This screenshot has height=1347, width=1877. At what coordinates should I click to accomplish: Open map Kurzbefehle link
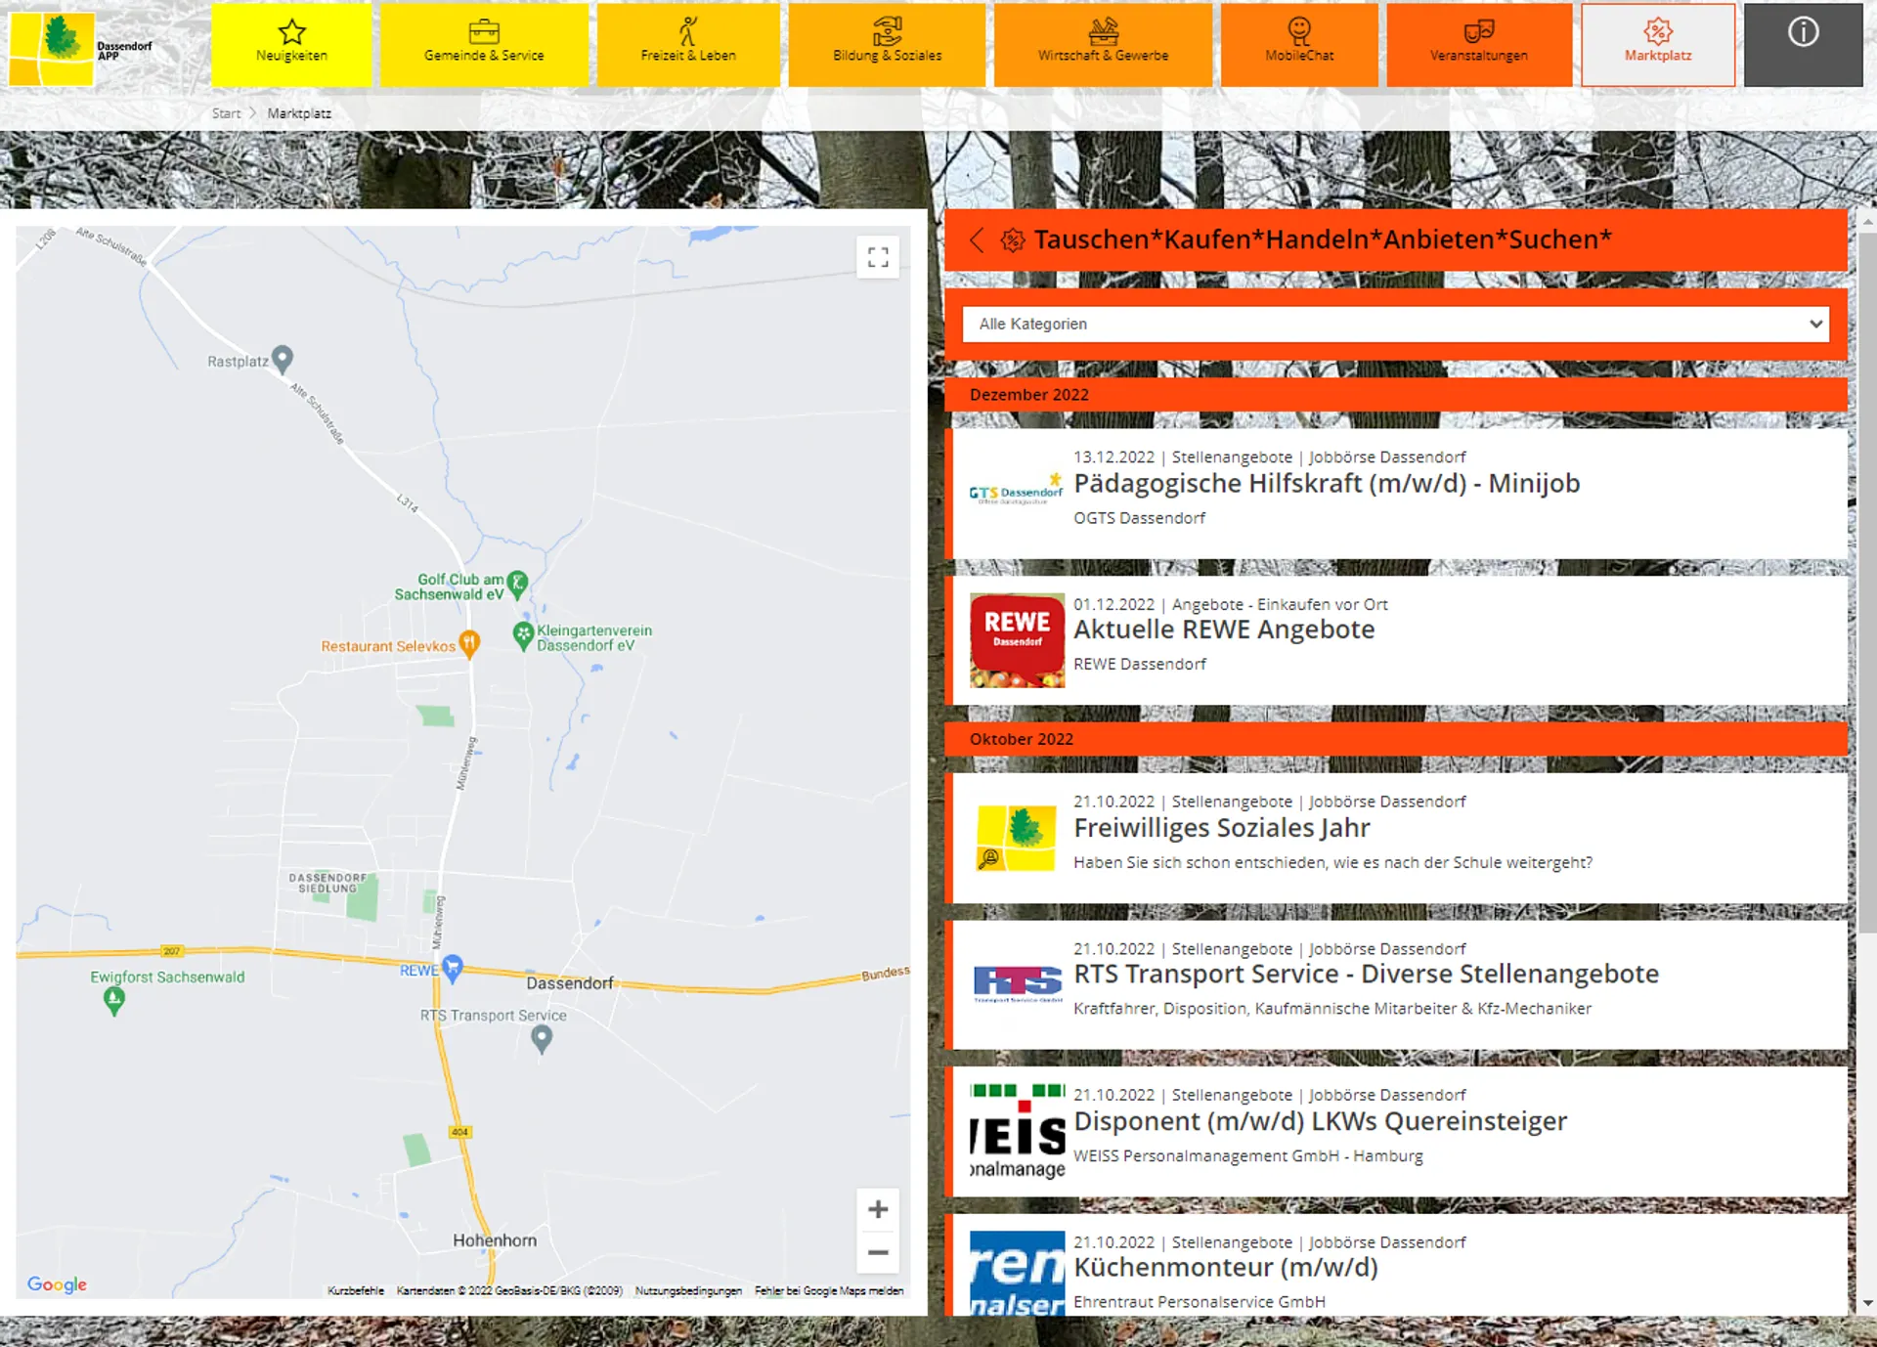coord(356,1290)
